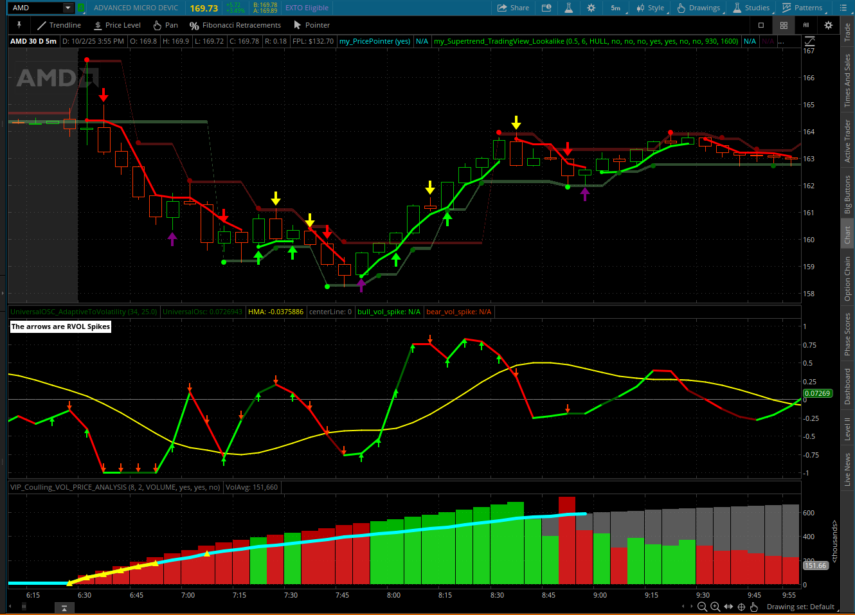Choose the Fibonacci Retracements tool
This screenshot has height=615, width=855.
(235, 25)
